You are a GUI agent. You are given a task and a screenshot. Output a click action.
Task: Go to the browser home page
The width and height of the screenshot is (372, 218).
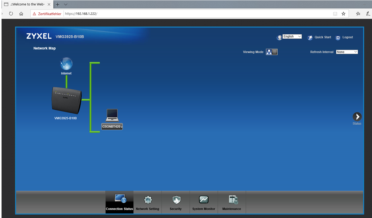click(x=21, y=14)
